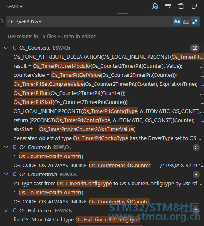The width and height of the screenshot is (204, 226).
Task: Click the C icon of Os_Hal_Core.c
Action: (x=14, y=211)
